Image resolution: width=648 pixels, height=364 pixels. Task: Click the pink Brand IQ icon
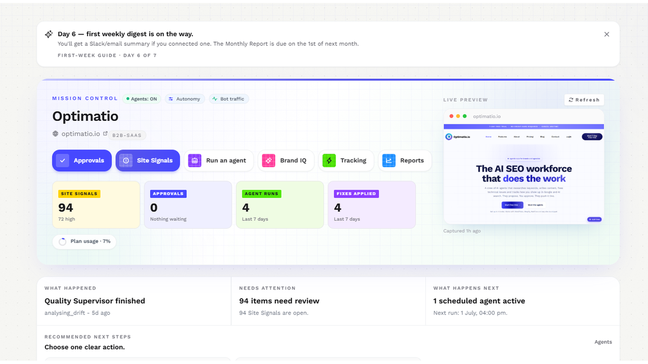269,160
